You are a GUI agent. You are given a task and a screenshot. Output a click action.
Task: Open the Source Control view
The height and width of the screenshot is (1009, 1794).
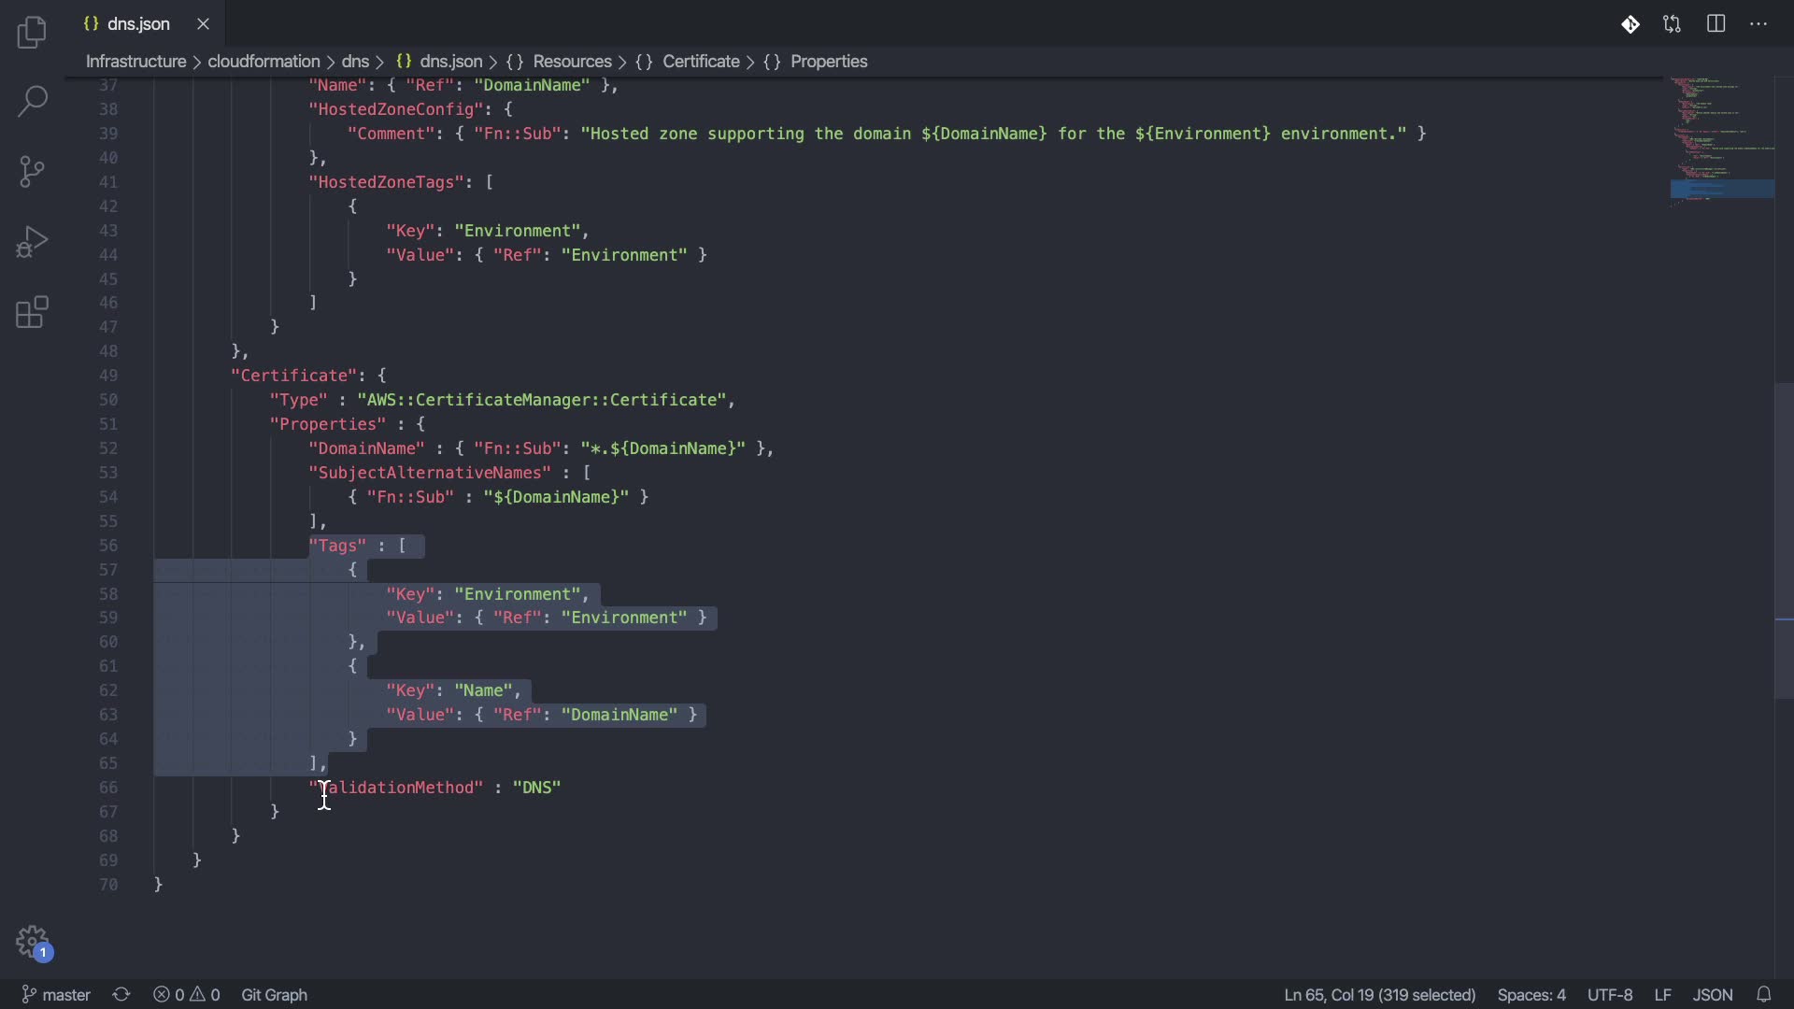point(32,171)
